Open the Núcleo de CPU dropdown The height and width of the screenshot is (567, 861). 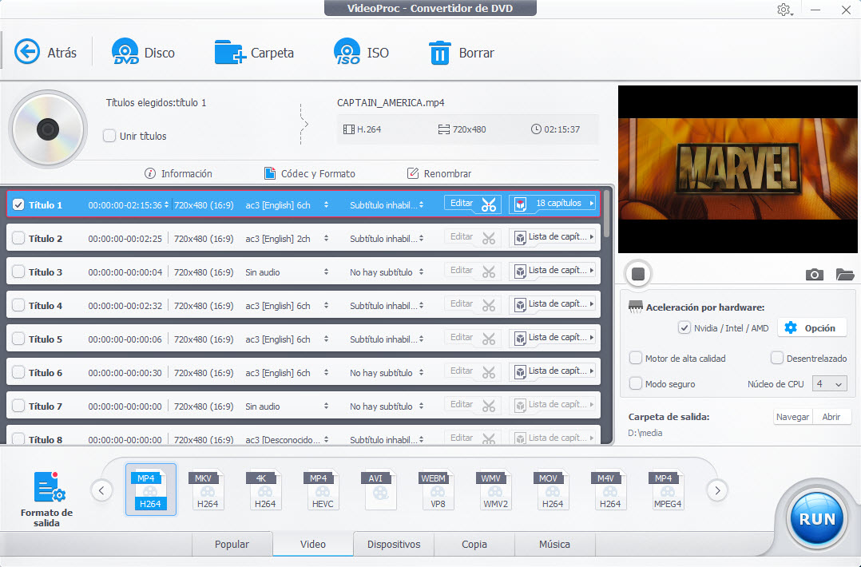[x=829, y=384]
